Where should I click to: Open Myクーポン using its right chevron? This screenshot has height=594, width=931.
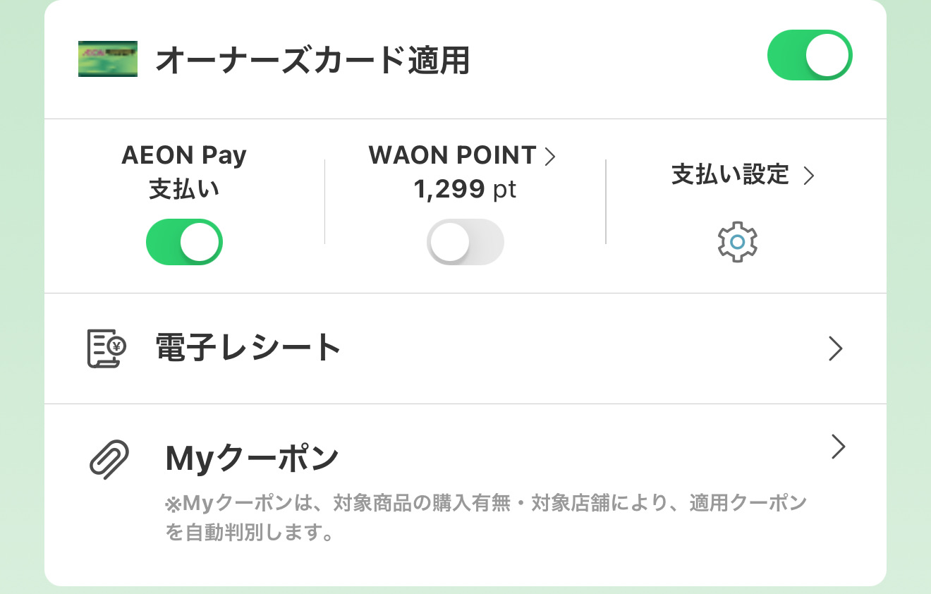(x=838, y=447)
